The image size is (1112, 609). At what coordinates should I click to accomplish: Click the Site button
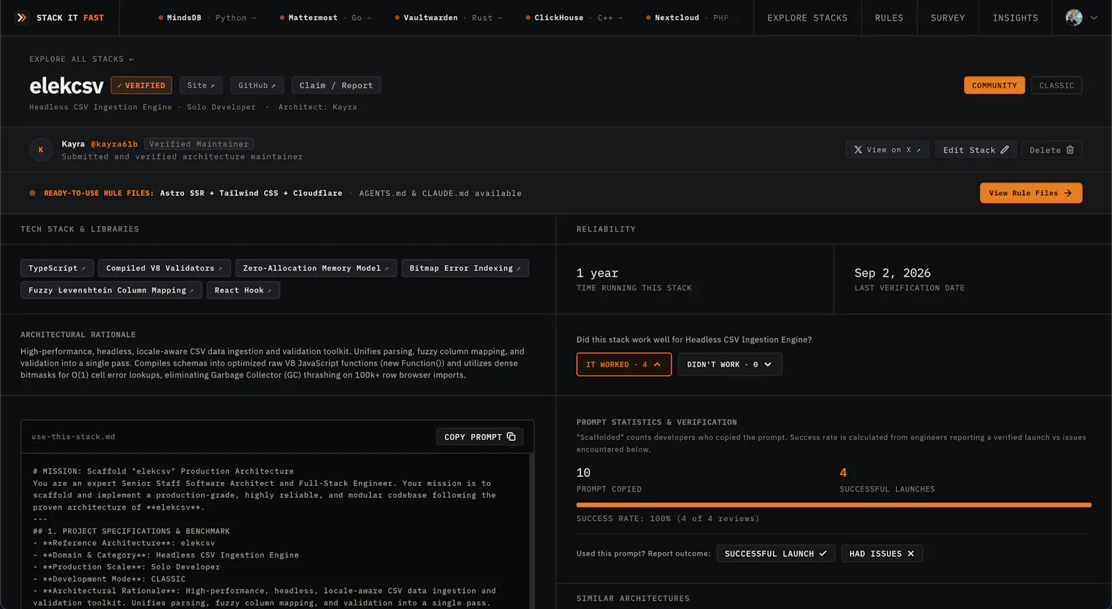click(x=201, y=86)
